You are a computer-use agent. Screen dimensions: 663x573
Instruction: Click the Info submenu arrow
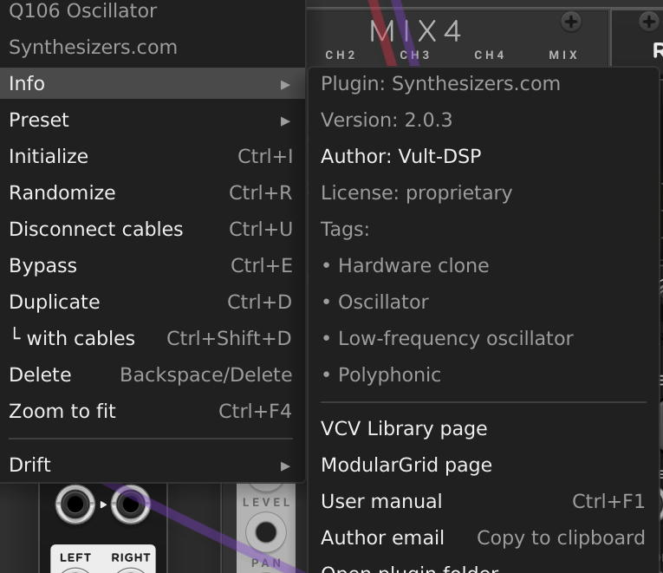click(x=285, y=85)
